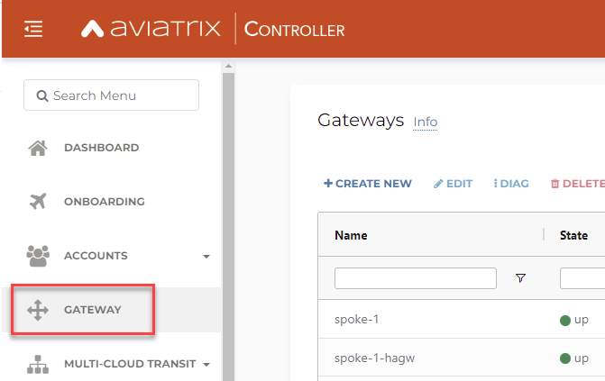This screenshot has height=381, width=605.
Task: Click the Name column filter funnel icon
Action: (520, 278)
